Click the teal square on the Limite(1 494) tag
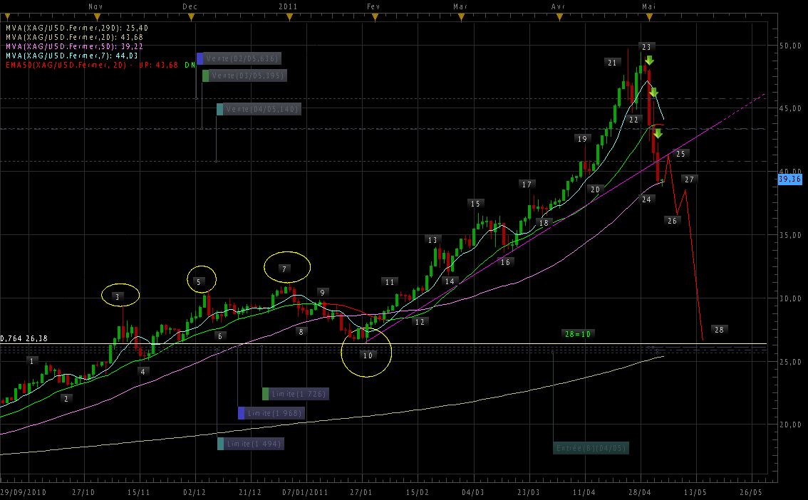The image size is (808, 500). pyautogui.click(x=221, y=444)
